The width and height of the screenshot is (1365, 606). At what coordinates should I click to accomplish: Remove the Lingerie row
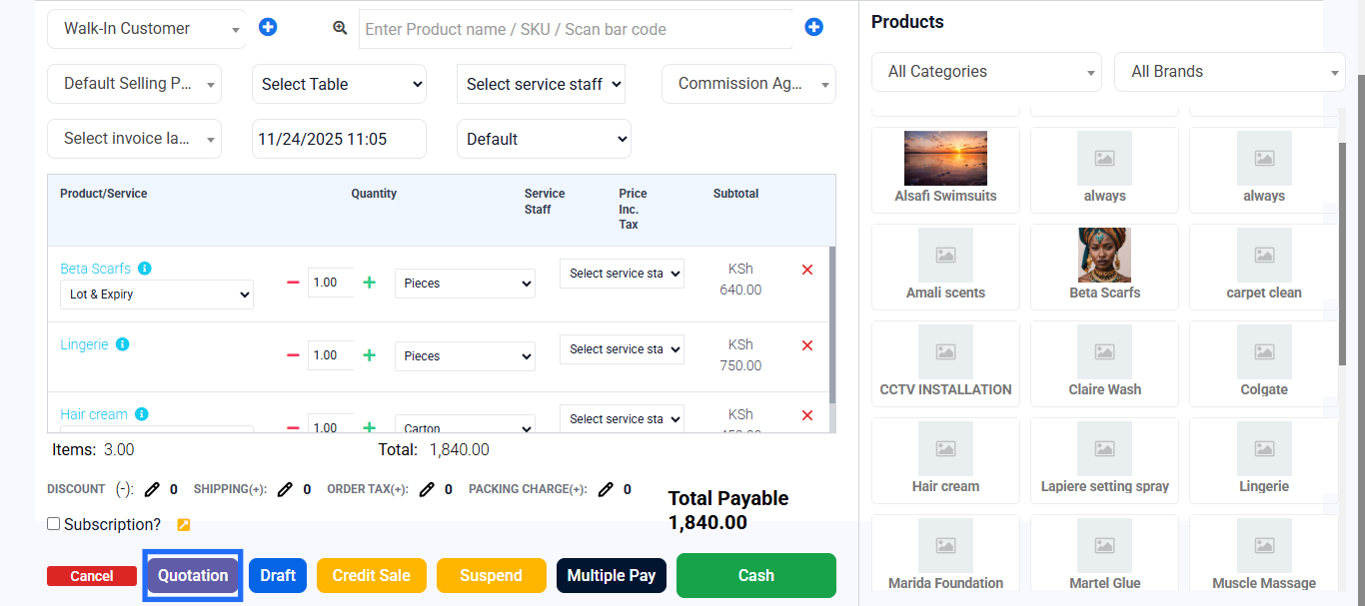807,345
